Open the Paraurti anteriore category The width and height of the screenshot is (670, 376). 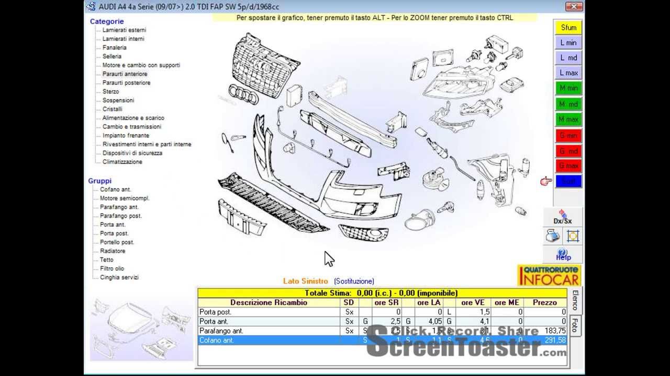tap(125, 74)
